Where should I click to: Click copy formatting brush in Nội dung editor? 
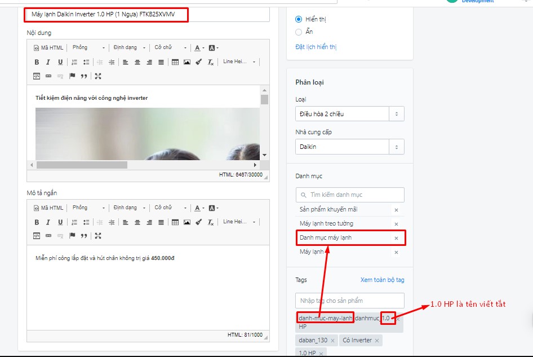click(x=199, y=62)
